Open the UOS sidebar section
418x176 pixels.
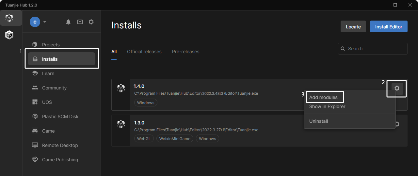tap(47, 102)
